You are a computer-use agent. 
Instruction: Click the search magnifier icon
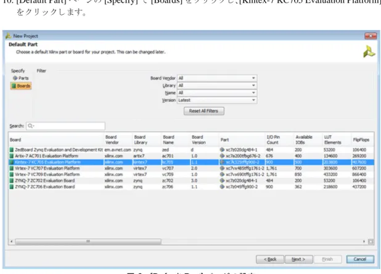pos(31,126)
